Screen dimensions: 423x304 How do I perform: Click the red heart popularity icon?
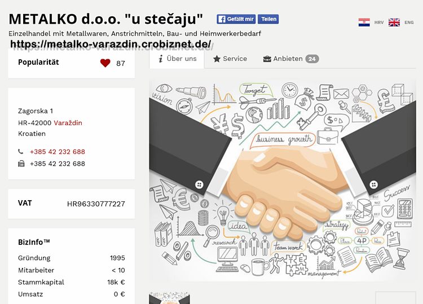click(x=105, y=63)
